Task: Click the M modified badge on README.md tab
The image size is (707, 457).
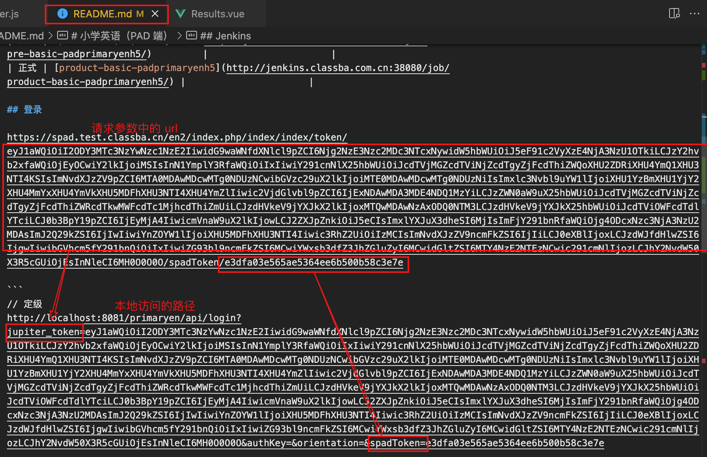Action: click(140, 14)
